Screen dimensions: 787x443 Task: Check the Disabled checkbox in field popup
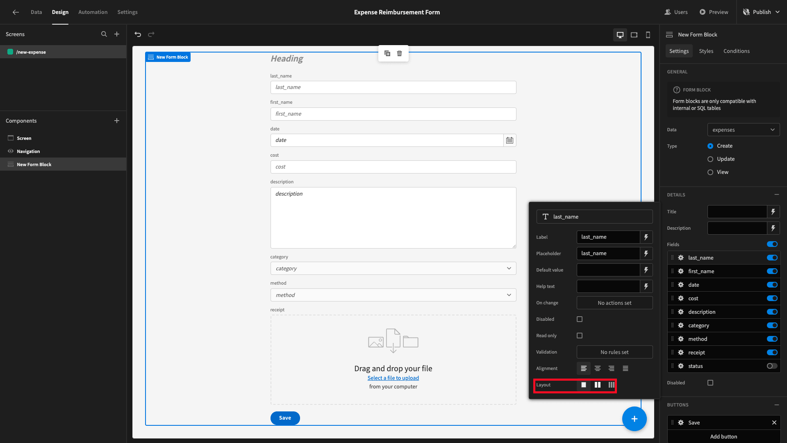click(580, 319)
